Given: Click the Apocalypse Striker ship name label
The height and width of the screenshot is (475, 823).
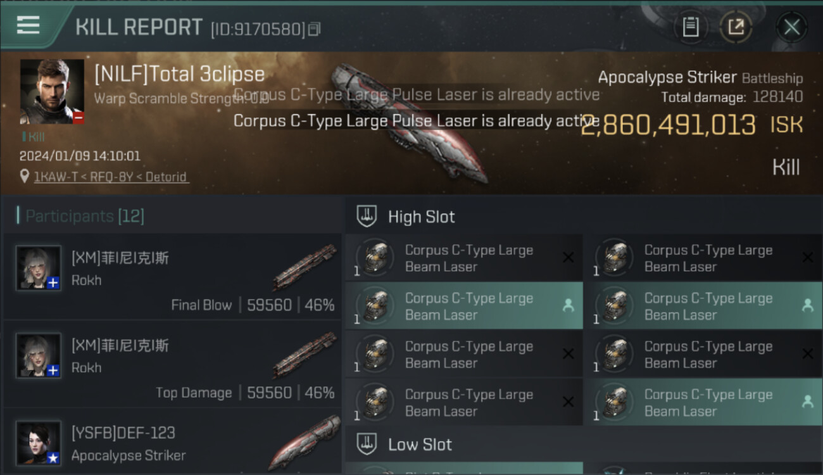Looking at the screenshot, I should pyautogui.click(x=667, y=78).
